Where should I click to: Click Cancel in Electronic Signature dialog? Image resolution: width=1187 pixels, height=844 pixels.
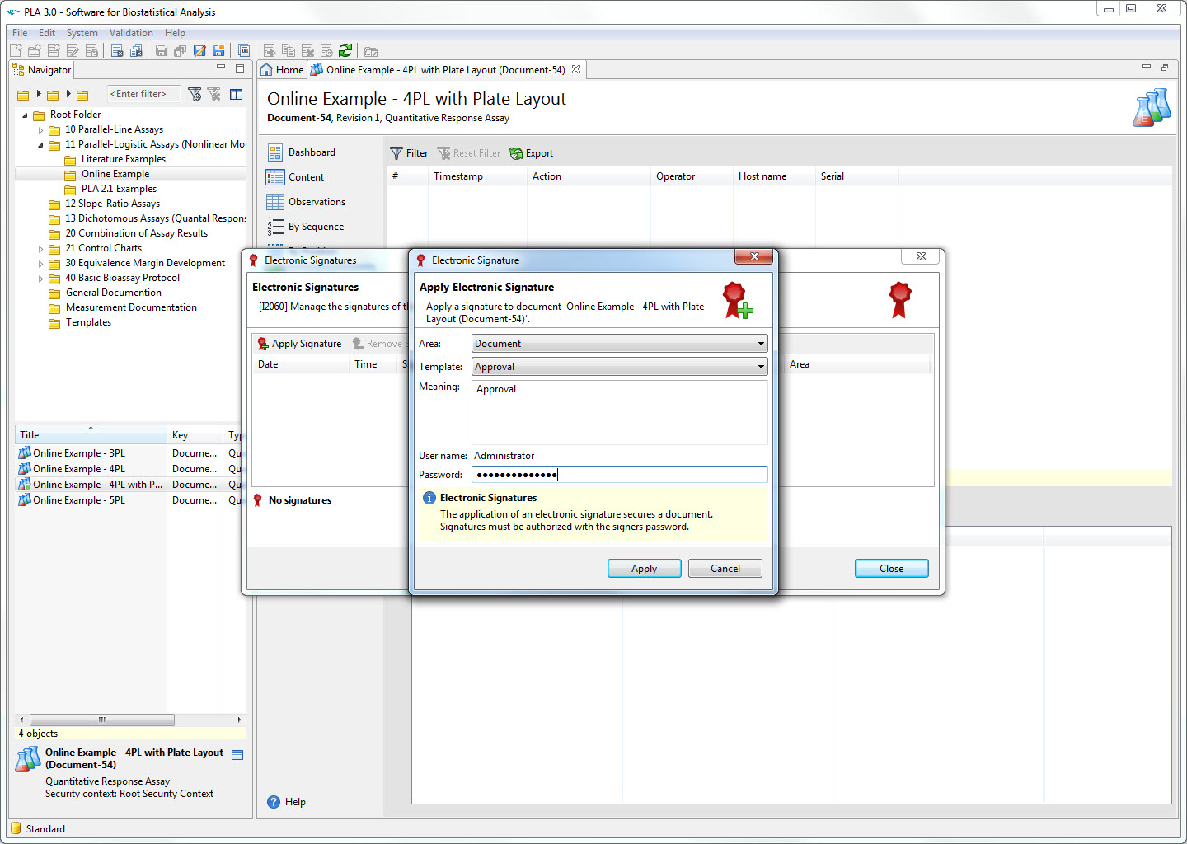point(725,569)
